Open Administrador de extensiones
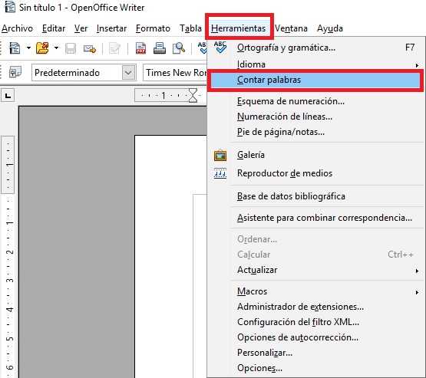Screen dimensions: 426x378 (x=315, y=307)
